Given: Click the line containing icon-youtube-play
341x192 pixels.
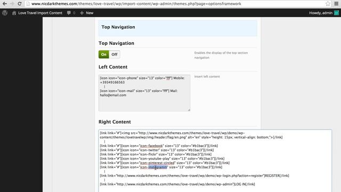Looking at the screenshot, I should pos(162,158).
